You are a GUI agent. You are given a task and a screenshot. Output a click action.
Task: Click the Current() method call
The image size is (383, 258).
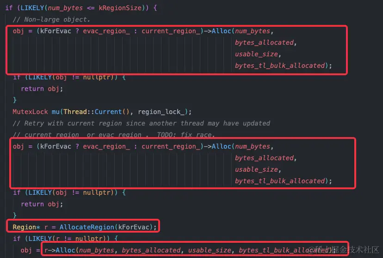pos(112,112)
